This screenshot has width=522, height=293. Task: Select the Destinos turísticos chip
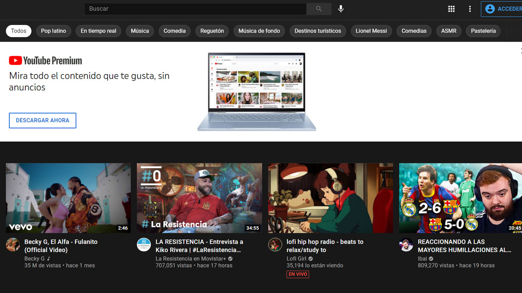coord(318,31)
